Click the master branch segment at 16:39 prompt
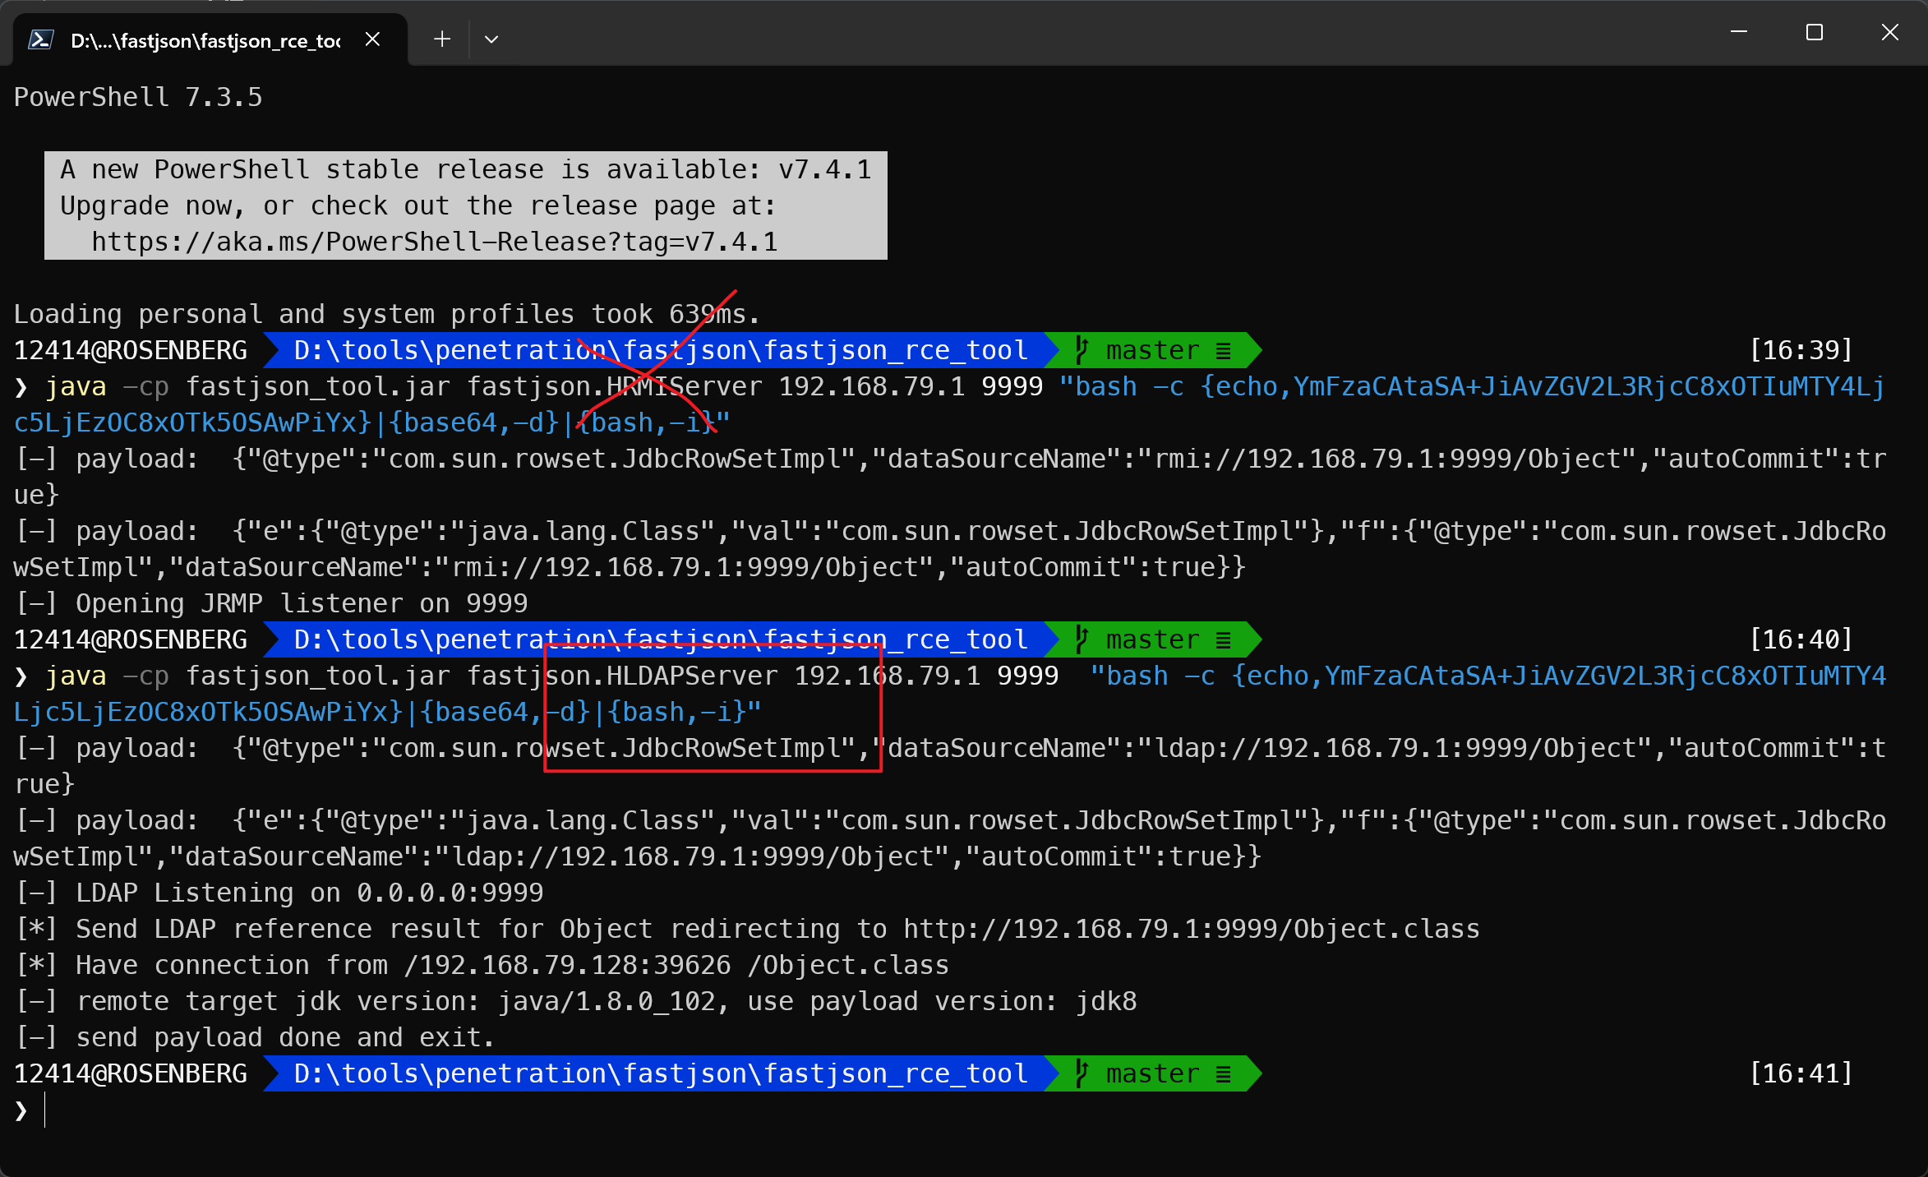 [1153, 350]
